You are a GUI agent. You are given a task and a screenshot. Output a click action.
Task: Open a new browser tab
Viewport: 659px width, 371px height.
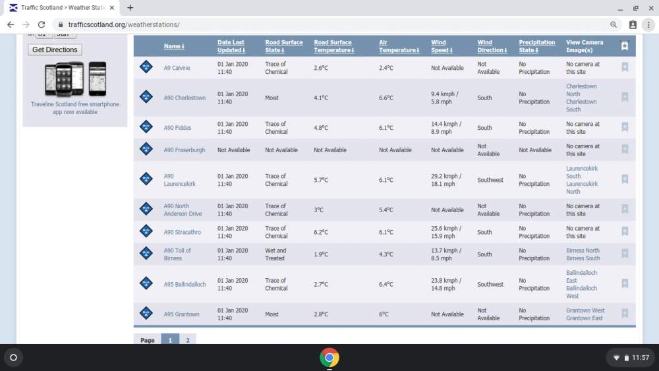(130, 7)
